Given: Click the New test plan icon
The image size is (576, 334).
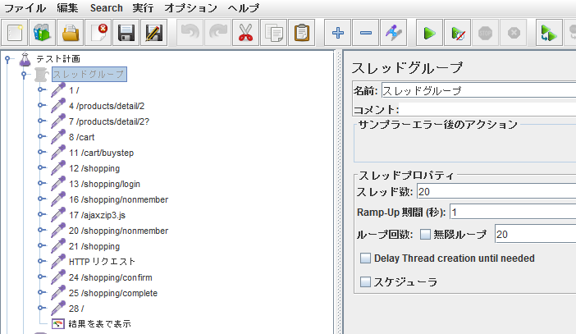Looking at the screenshot, I should pos(16,34).
